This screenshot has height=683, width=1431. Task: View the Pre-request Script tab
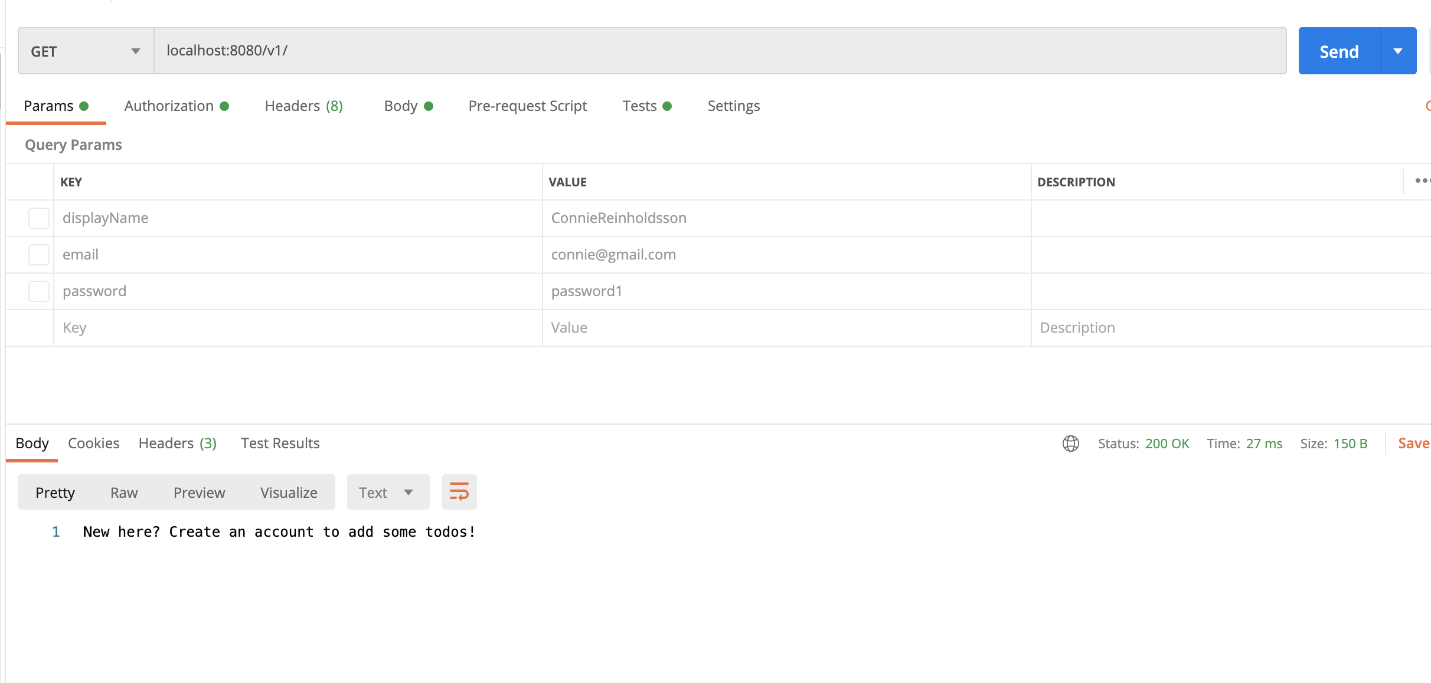click(x=527, y=106)
